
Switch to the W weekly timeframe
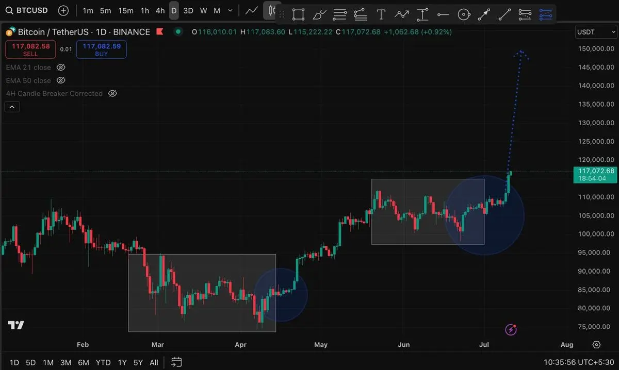(203, 10)
